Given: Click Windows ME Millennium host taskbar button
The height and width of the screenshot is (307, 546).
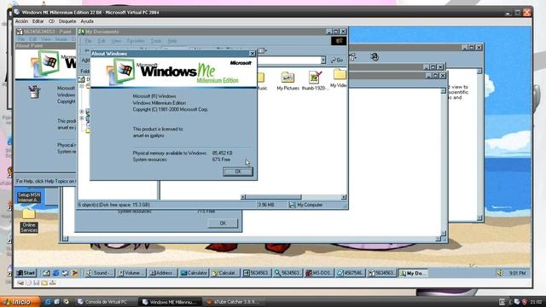Looking at the screenshot, I should [x=171, y=302].
